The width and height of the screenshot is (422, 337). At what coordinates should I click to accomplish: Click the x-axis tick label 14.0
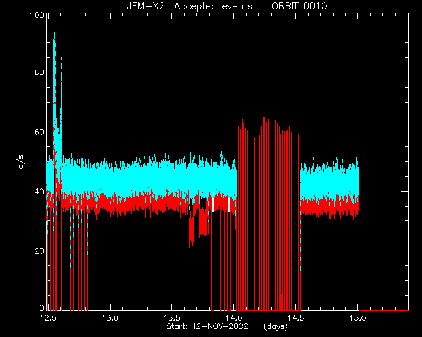pyautogui.click(x=234, y=318)
